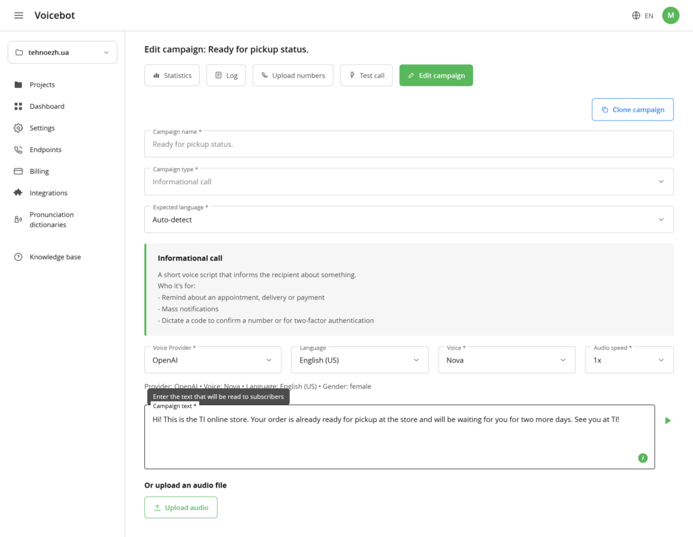Click the Billing card icon
693x537 pixels.
click(18, 171)
